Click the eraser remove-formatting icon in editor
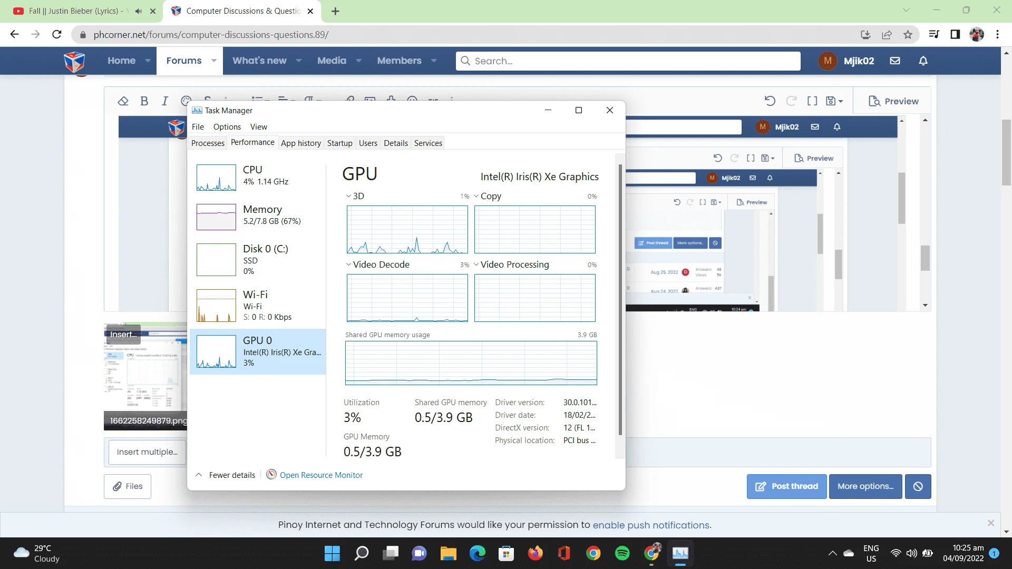Viewport: 1012px width, 569px height. point(123,101)
